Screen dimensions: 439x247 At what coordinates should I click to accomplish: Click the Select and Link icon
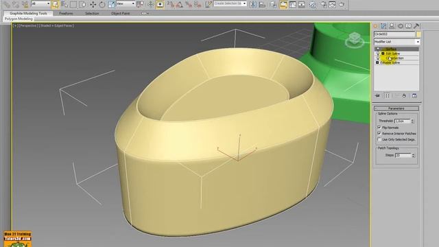pyautogui.click(x=7, y=4)
